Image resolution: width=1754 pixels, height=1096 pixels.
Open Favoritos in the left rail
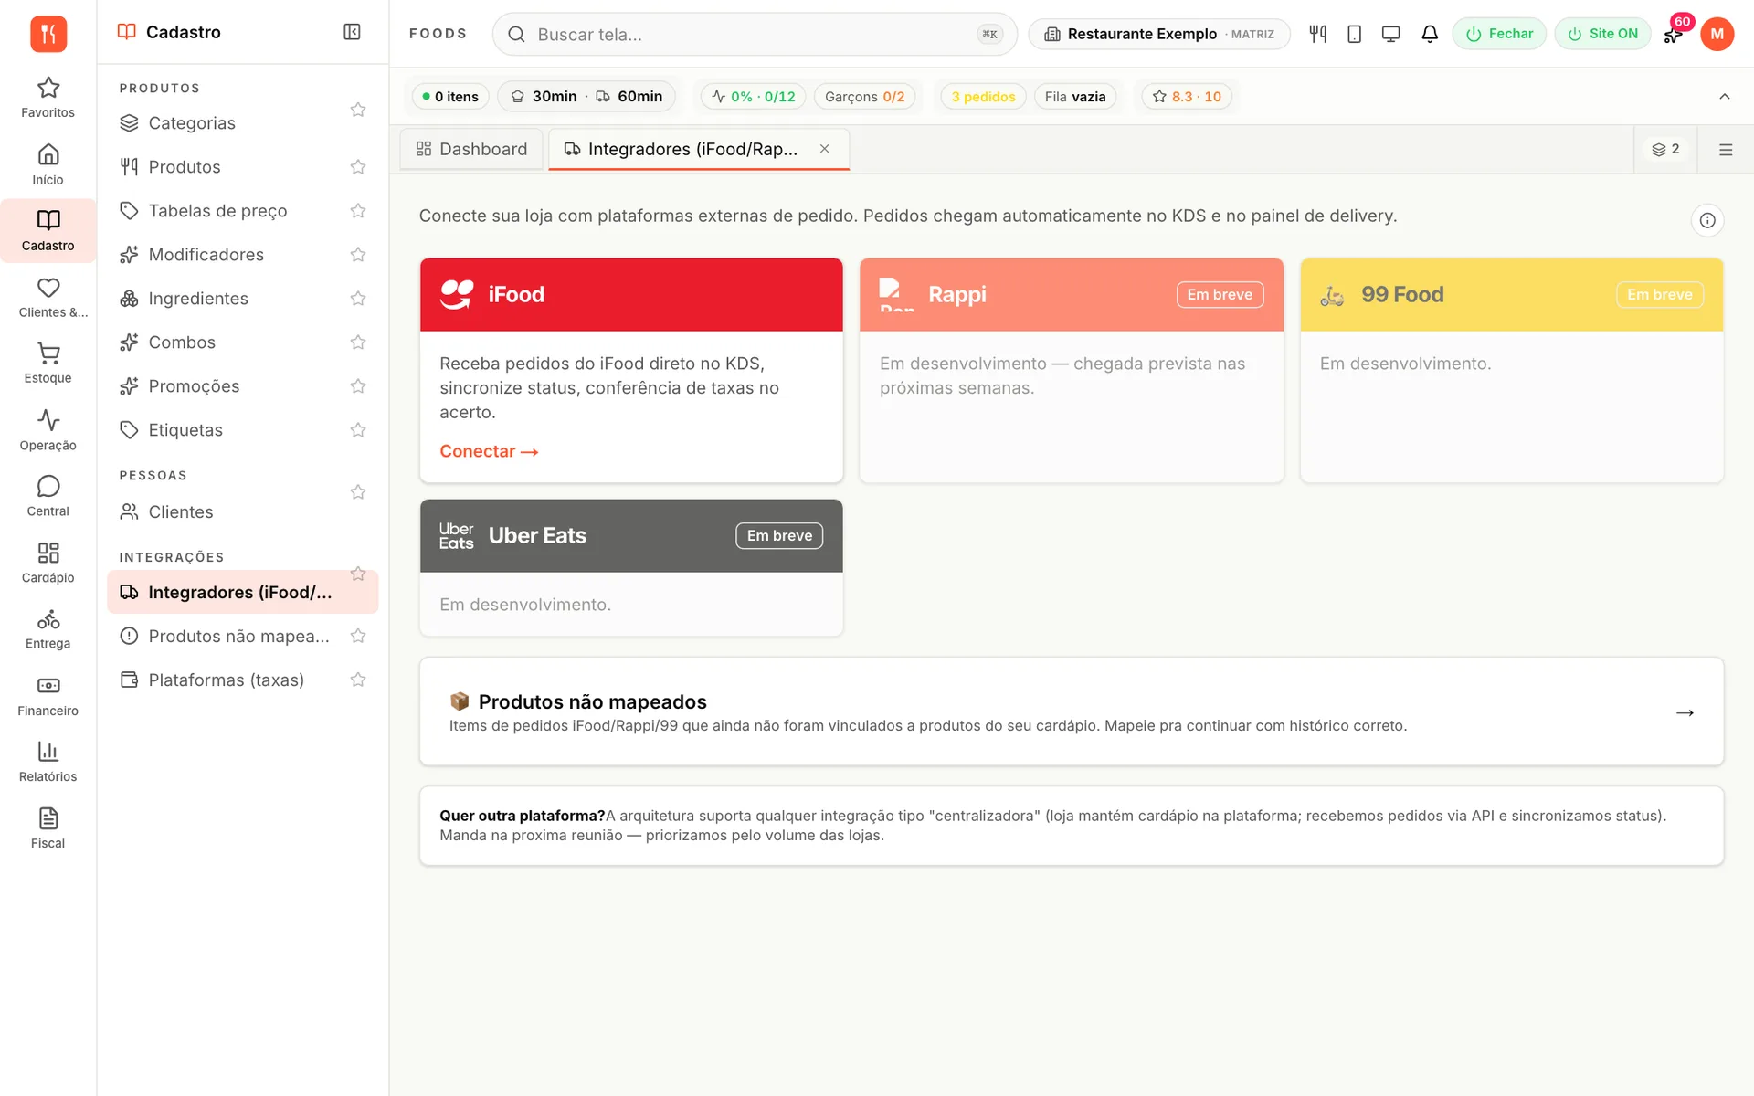(x=48, y=98)
